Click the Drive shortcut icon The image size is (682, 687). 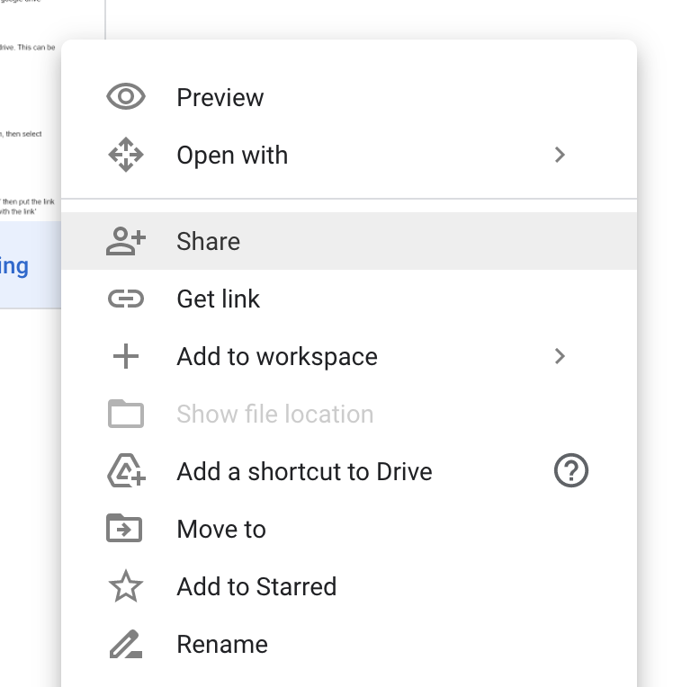point(126,470)
